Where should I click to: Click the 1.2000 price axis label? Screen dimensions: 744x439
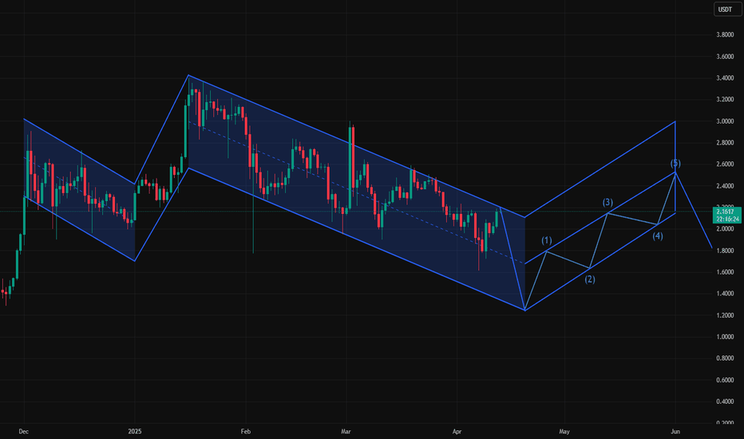coord(725,315)
